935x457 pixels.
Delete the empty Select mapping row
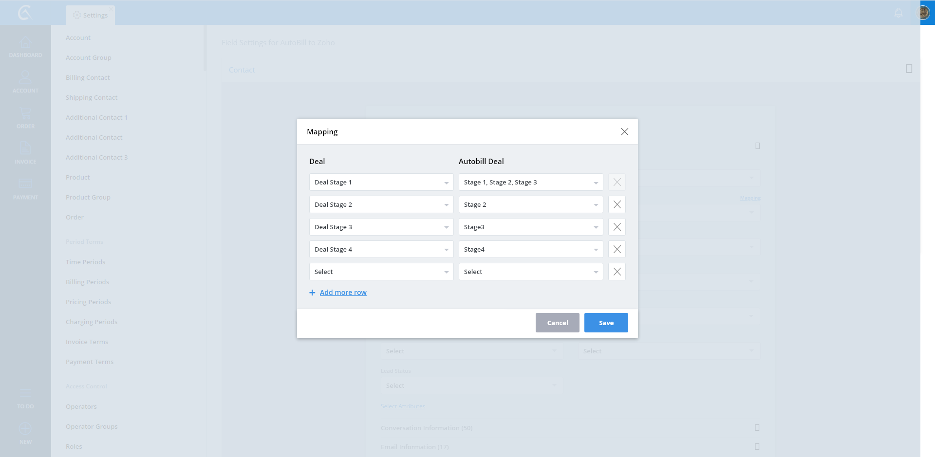[x=617, y=272]
